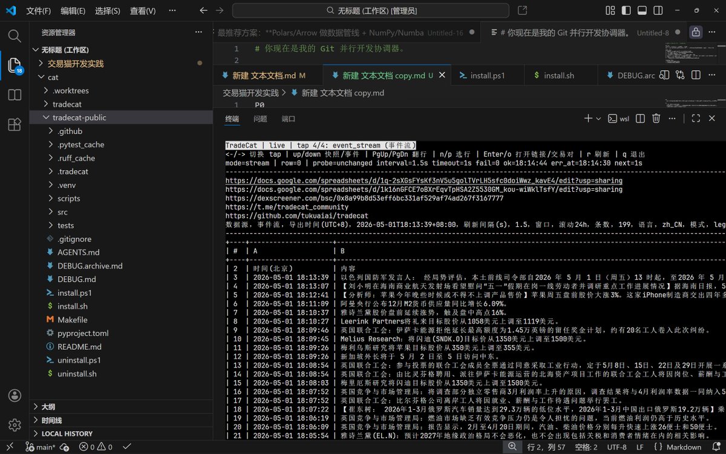Click the dexscreener.com link in terminal
726x454 pixels.
[x=364, y=198]
